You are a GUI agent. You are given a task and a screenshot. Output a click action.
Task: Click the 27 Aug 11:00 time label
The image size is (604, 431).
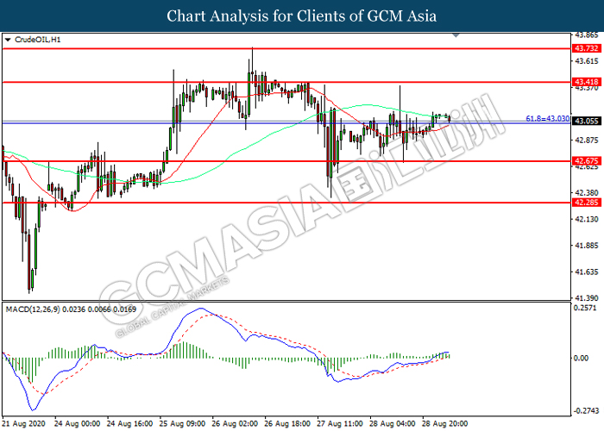(340, 424)
